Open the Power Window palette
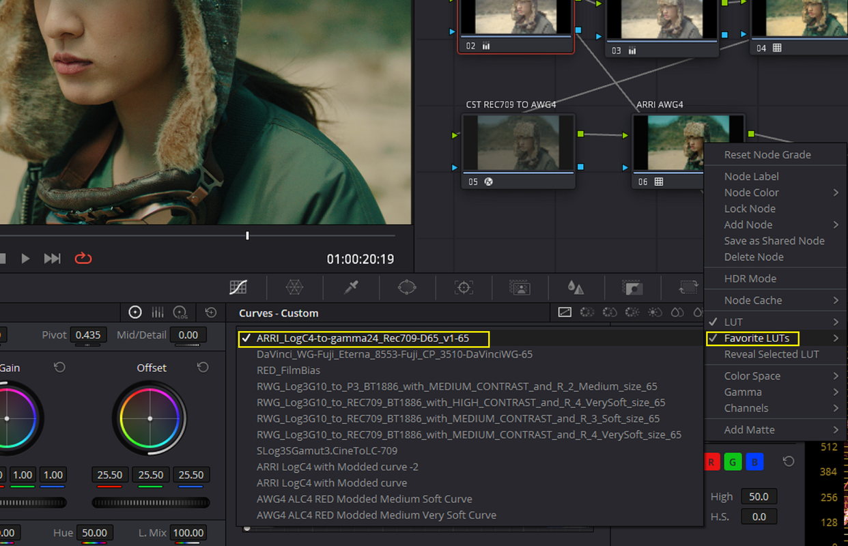848x546 pixels. 407,287
